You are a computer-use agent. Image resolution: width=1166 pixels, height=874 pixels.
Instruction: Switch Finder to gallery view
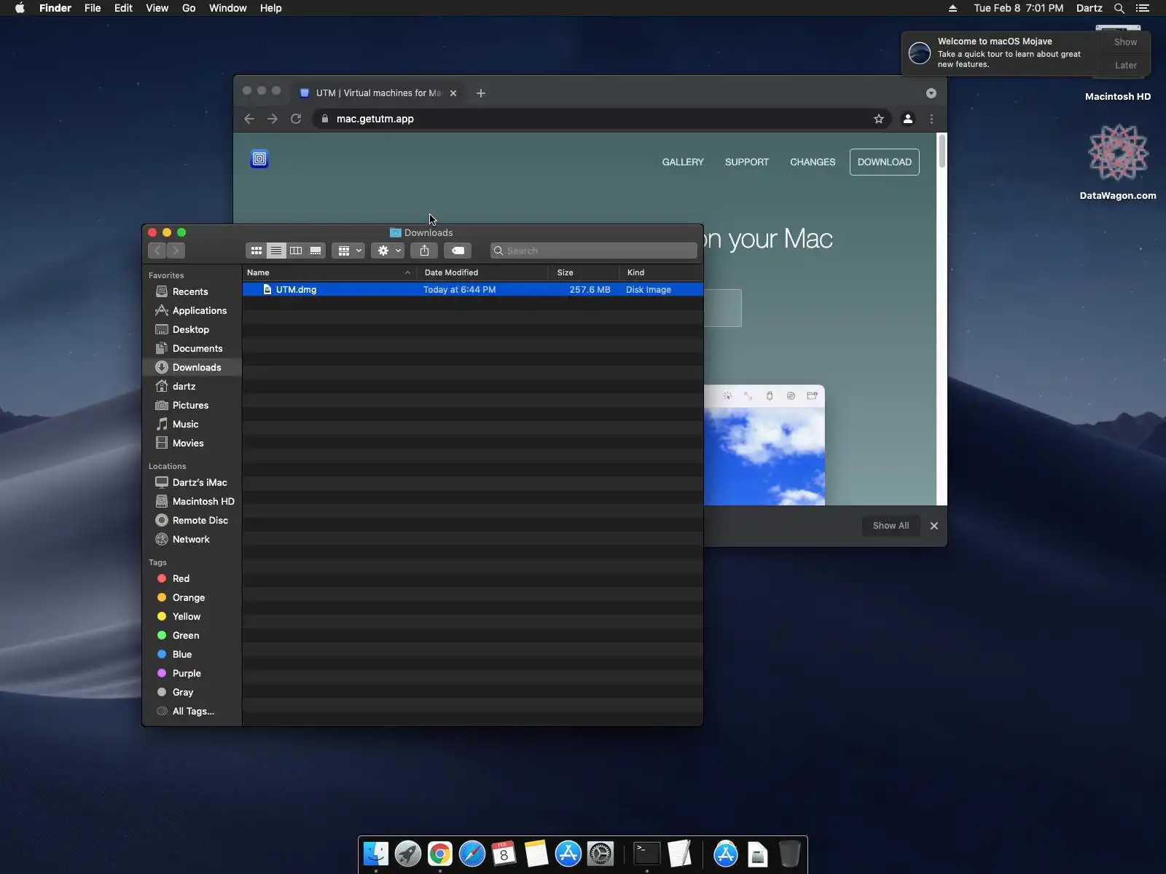coord(316,251)
